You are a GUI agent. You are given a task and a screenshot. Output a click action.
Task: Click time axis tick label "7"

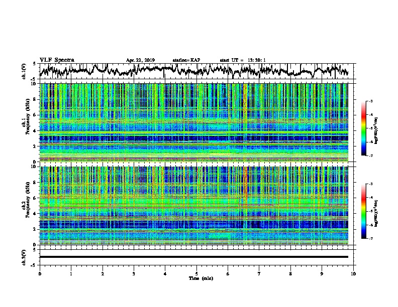click(x=259, y=274)
